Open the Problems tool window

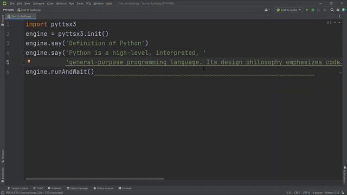pyautogui.click(x=55, y=188)
